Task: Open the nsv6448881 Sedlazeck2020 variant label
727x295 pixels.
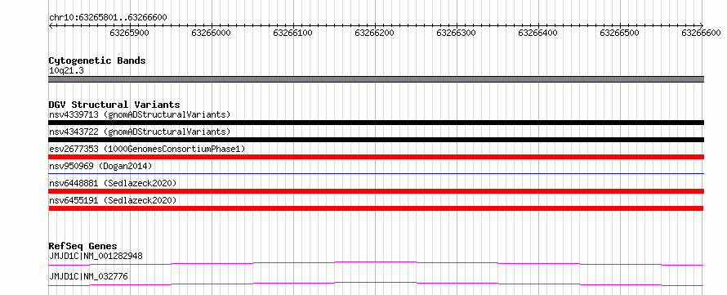Action: [113, 183]
